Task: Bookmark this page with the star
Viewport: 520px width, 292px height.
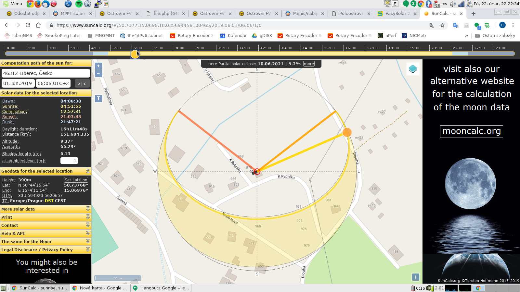Action: (442, 25)
